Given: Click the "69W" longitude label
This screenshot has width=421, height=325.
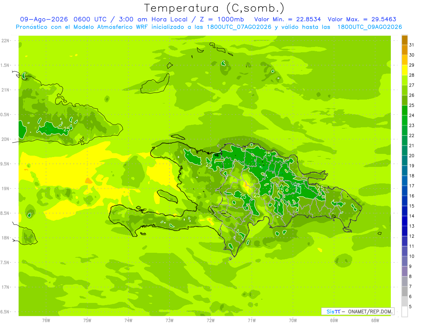Looking at the screenshot, I should pyautogui.click(x=334, y=321).
